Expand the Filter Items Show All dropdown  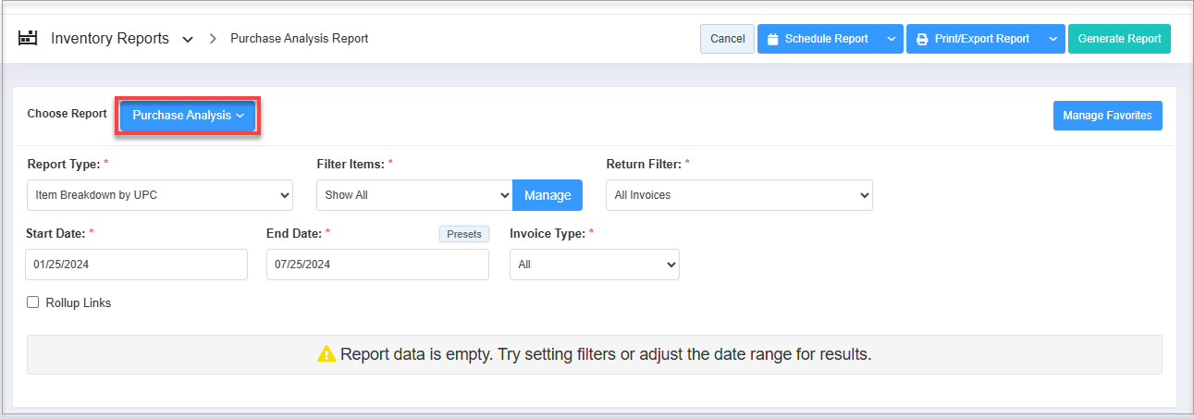pos(413,195)
